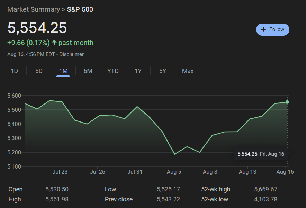Click the 52-wk low value 4,103.78
This screenshot has height=208, width=306.
pyautogui.click(x=265, y=199)
